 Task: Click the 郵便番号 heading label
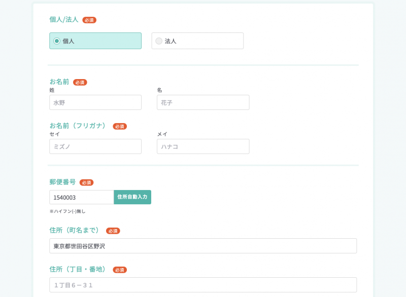pyautogui.click(x=62, y=182)
